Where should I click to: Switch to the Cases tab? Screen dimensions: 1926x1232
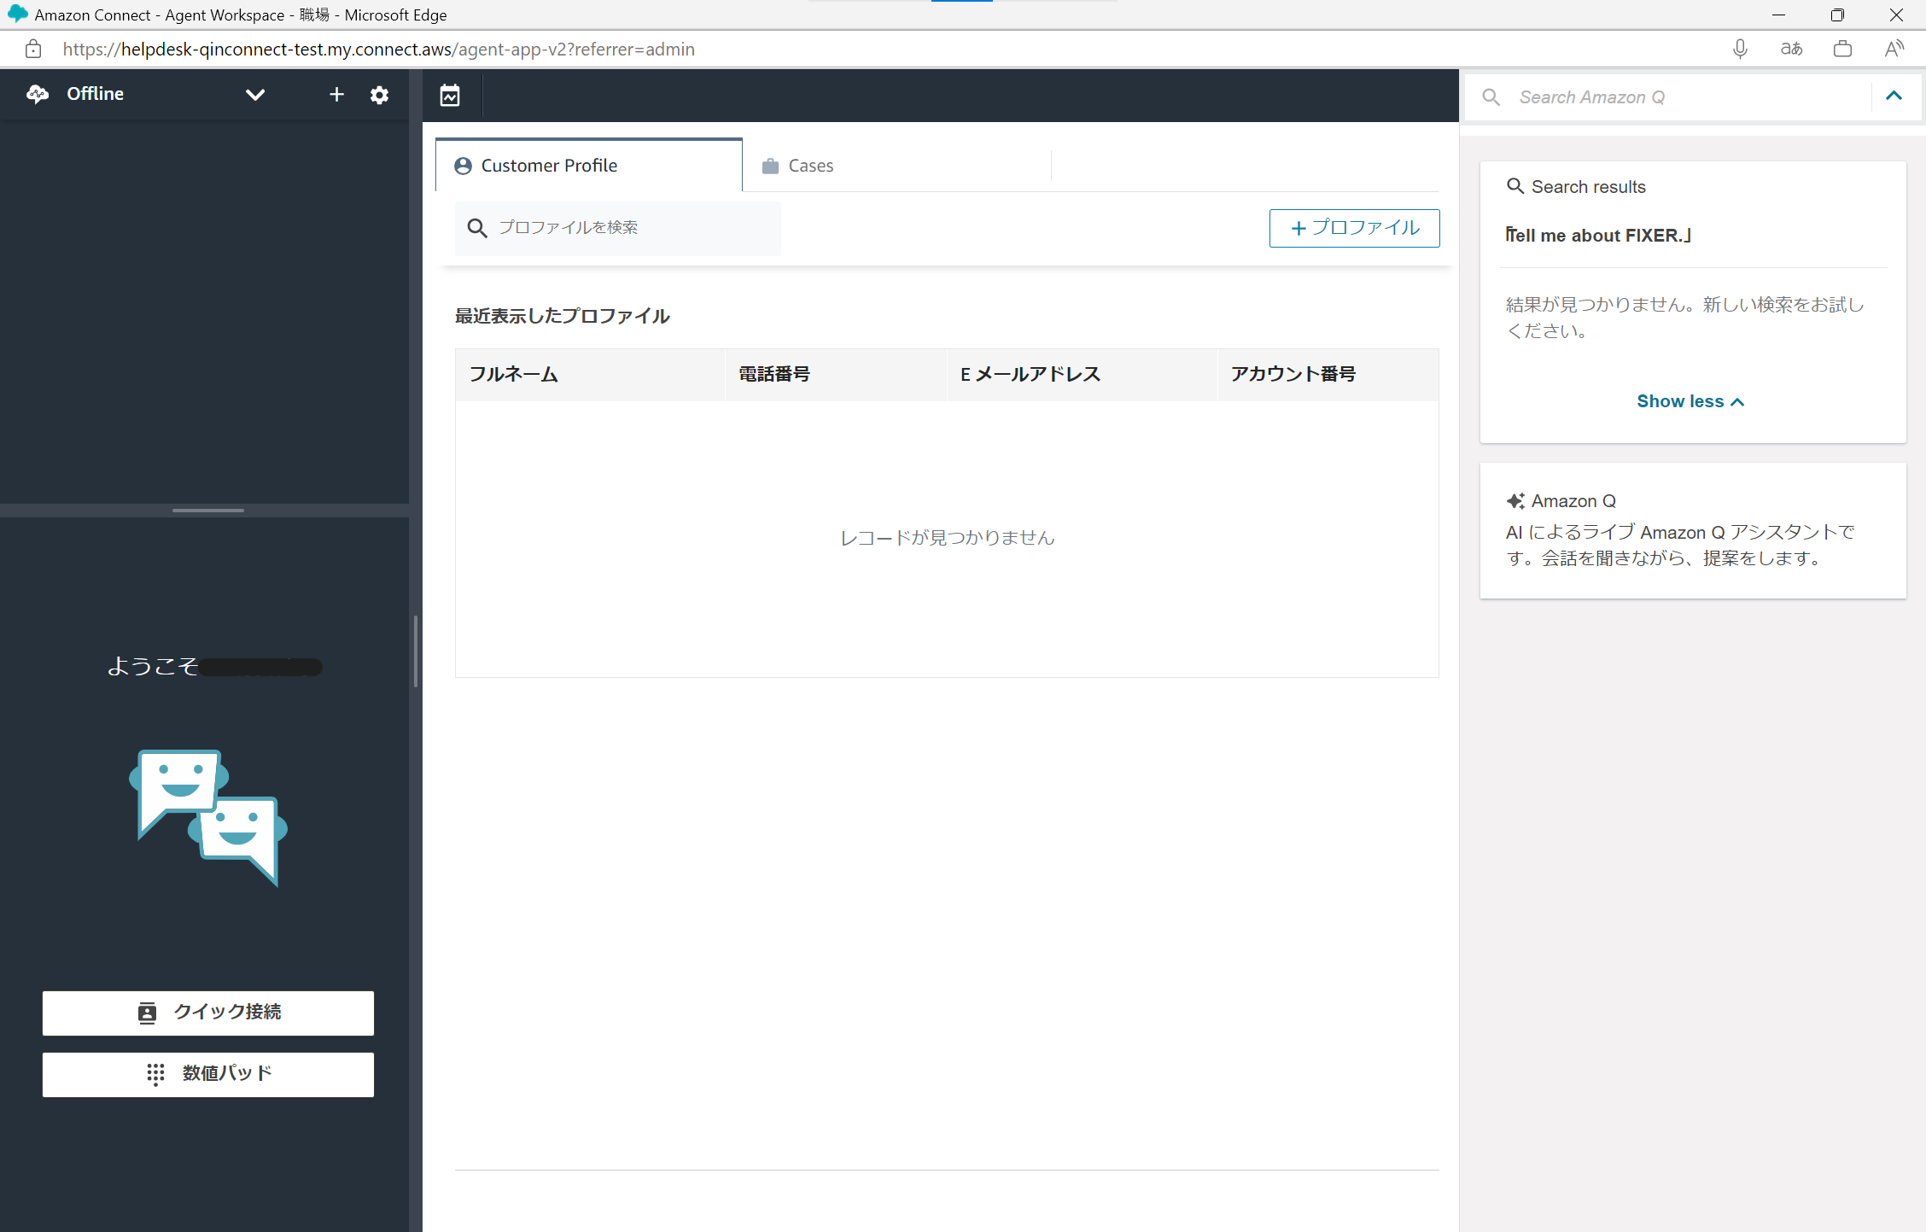click(896, 166)
